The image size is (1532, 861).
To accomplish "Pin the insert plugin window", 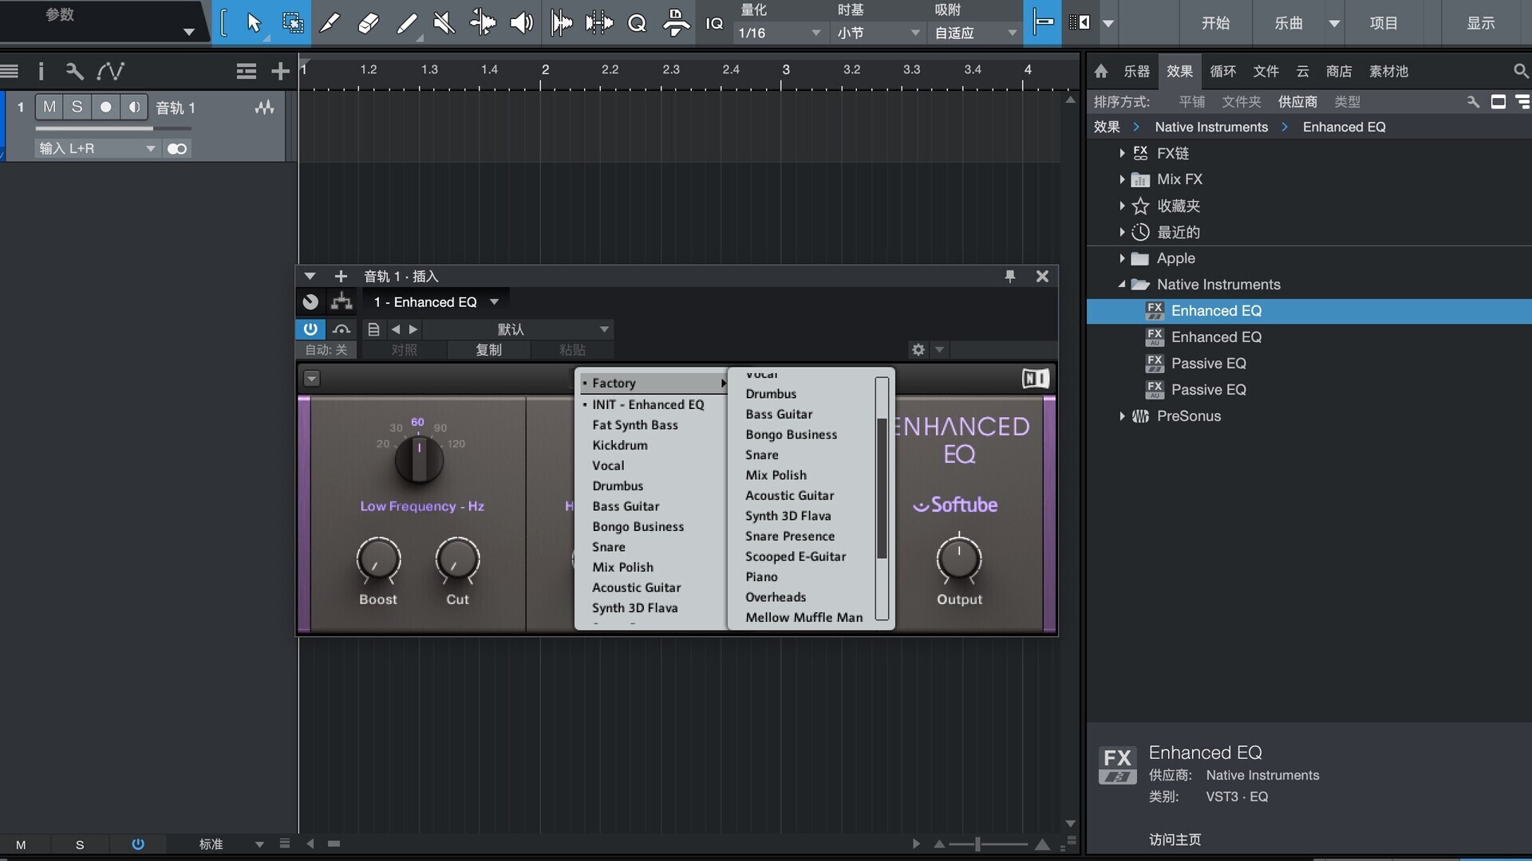I will pyautogui.click(x=1010, y=276).
